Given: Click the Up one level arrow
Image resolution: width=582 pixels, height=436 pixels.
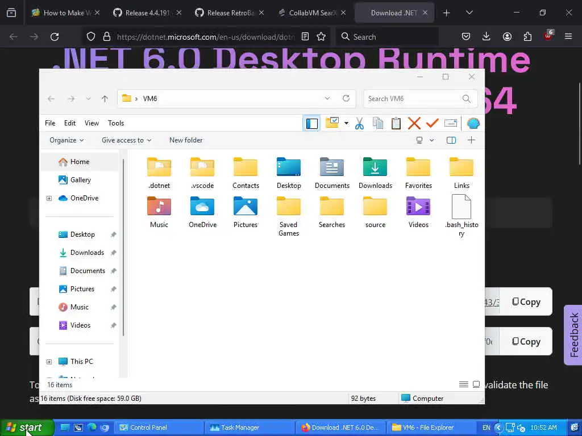Looking at the screenshot, I should (x=105, y=99).
